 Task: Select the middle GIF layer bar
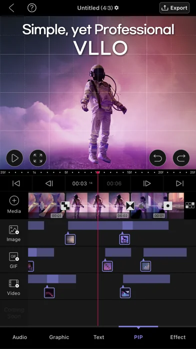(118, 252)
